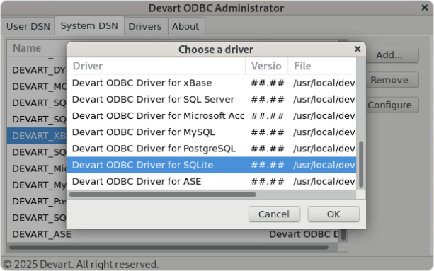Select Devart ODBC Driver for PostgreSQL
The width and height of the screenshot is (434, 271).
point(212,149)
